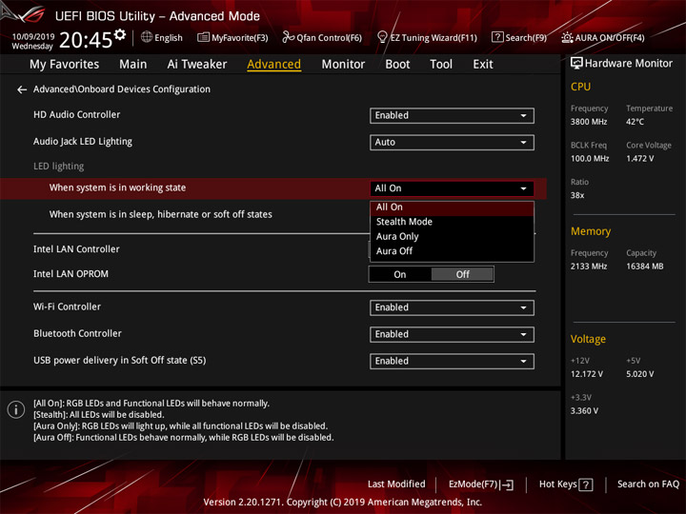
Task: Click CPU frequency value 3800 MHz
Action: [589, 122]
